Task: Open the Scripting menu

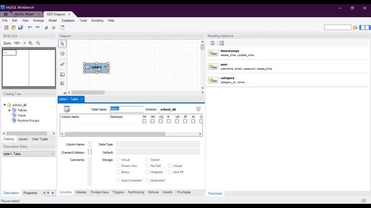Action: tap(97, 21)
